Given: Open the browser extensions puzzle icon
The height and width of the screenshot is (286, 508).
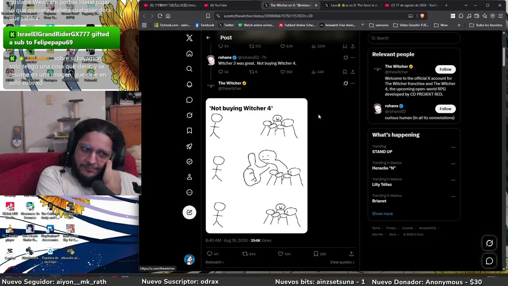Looking at the screenshot, I should pos(461,16).
